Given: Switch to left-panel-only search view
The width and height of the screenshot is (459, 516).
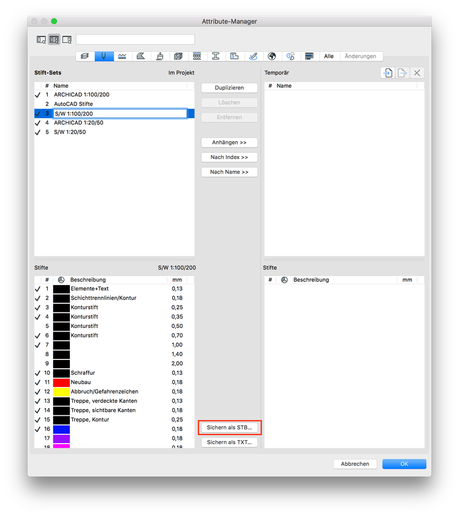Looking at the screenshot, I should tap(41, 40).
